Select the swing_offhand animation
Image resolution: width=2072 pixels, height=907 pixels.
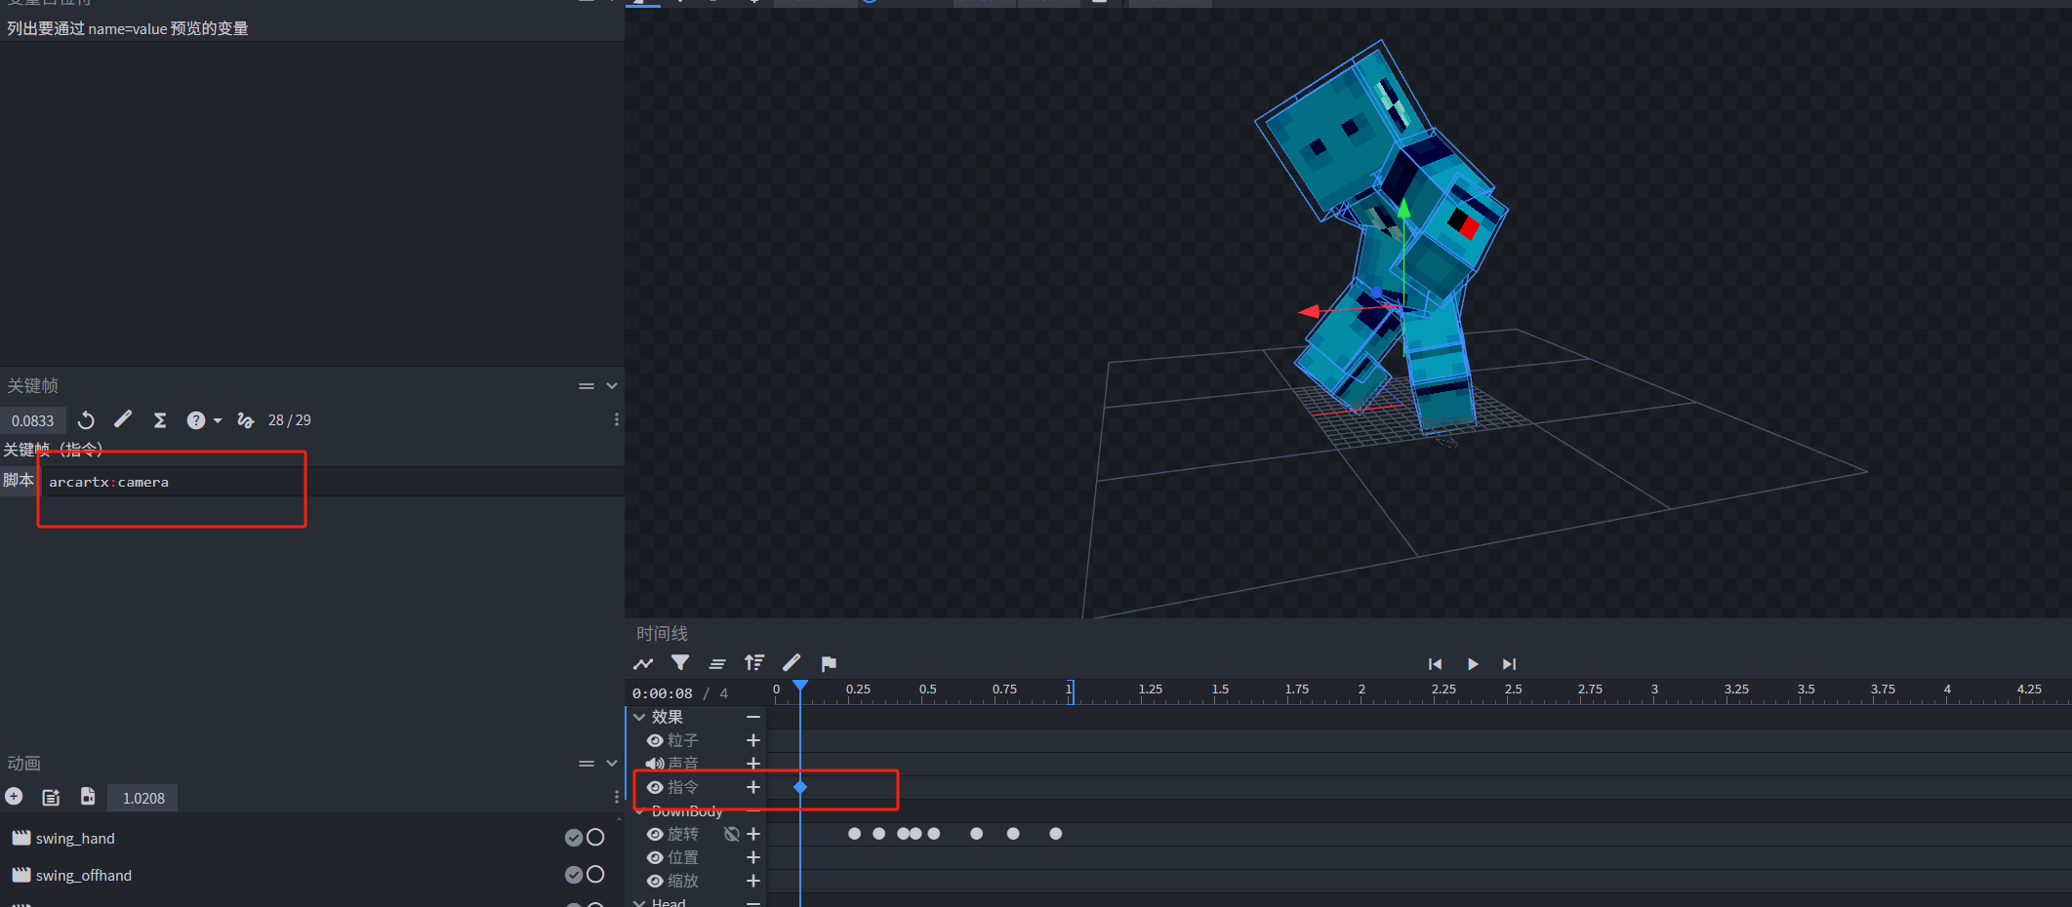pos(84,876)
